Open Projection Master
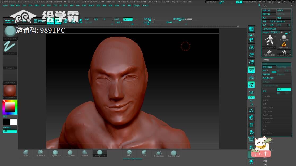The width and height of the screenshot is (296, 166). click(x=10, y=21)
